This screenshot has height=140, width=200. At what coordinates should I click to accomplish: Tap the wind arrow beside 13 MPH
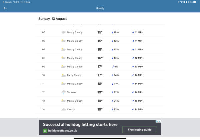tap(133, 67)
